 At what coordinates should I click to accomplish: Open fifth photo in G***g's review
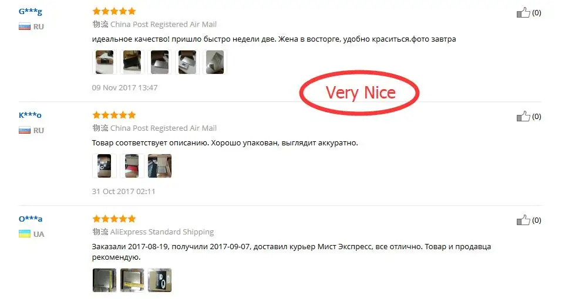tap(215, 62)
